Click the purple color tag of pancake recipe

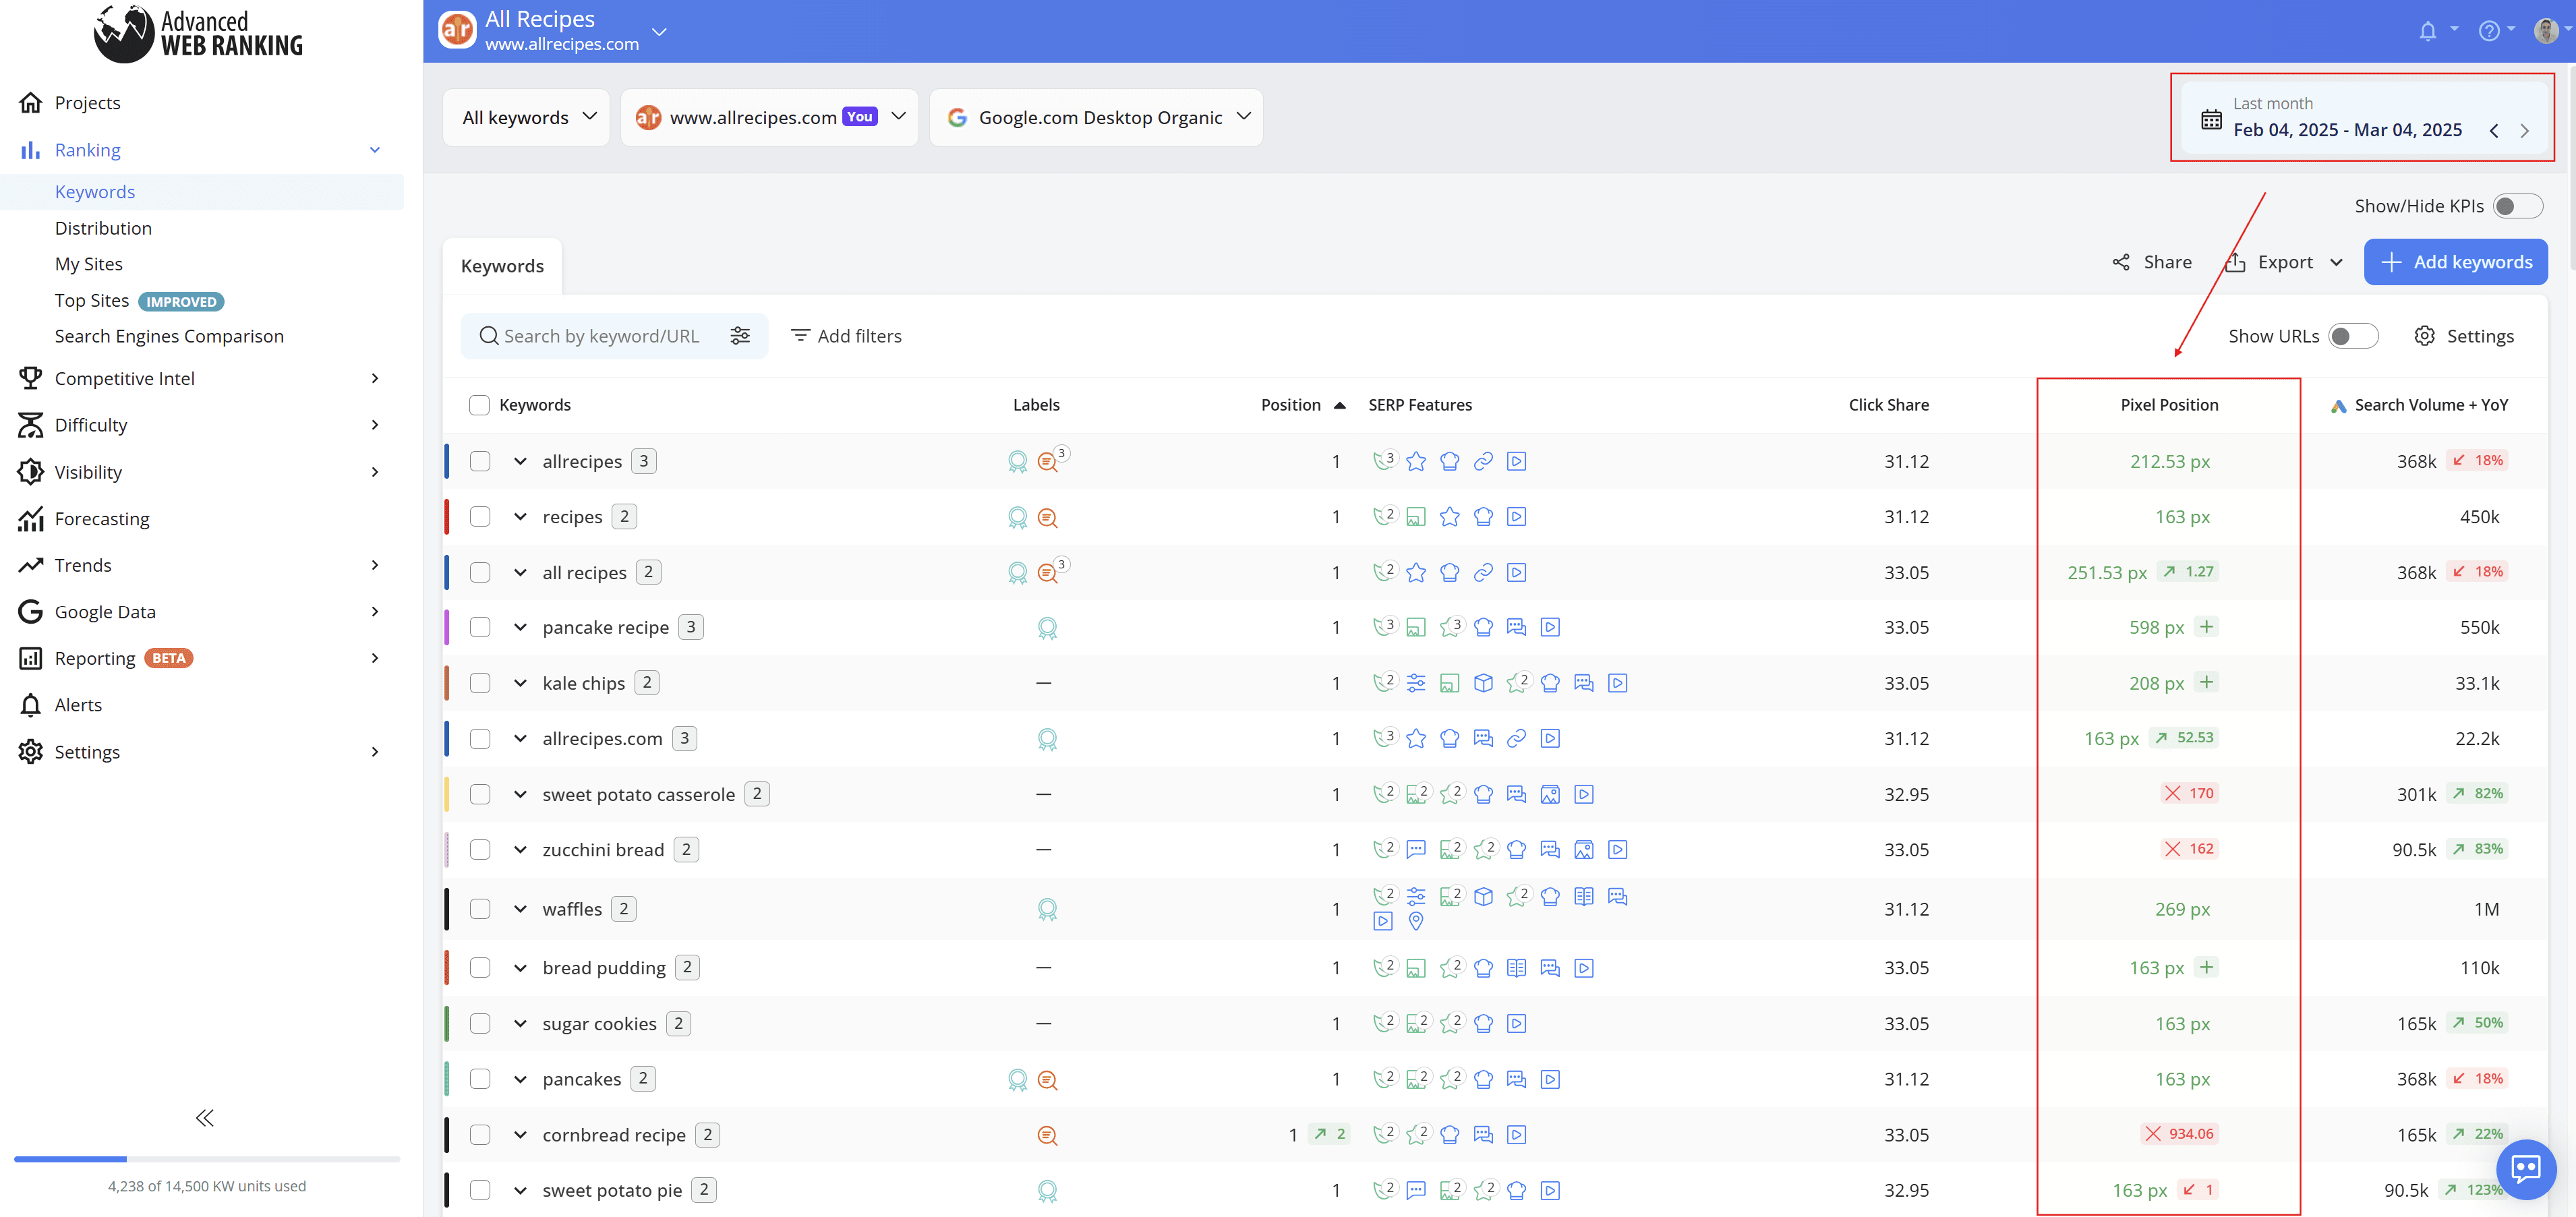tap(446, 627)
